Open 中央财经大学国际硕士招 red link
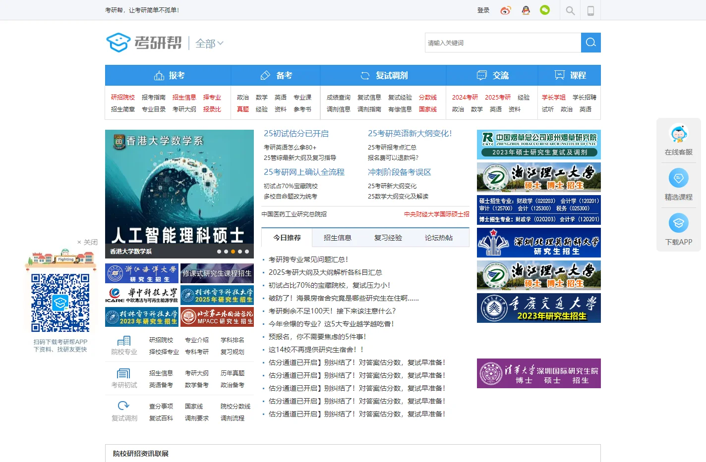Viewport: 706px width, 462px height. tap(436, 214)
